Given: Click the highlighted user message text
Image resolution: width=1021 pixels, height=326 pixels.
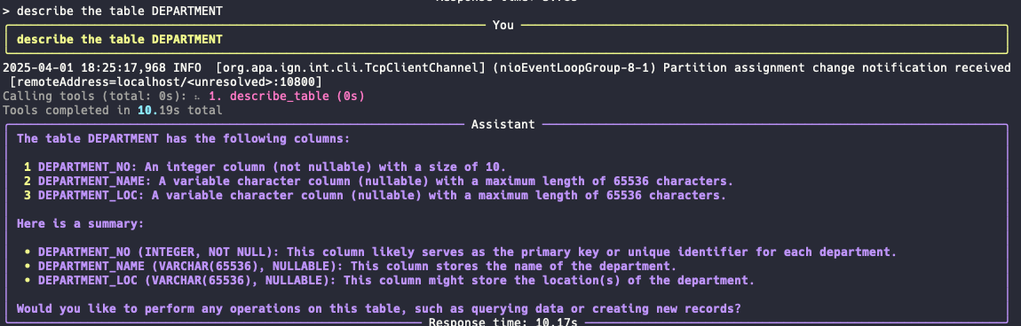Looking at the screenshot, I should point(120,40).
